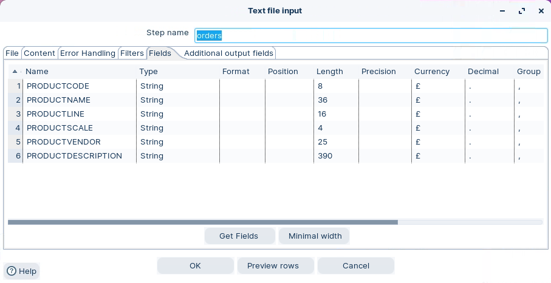Click the Preview rows button

[273, 266]
